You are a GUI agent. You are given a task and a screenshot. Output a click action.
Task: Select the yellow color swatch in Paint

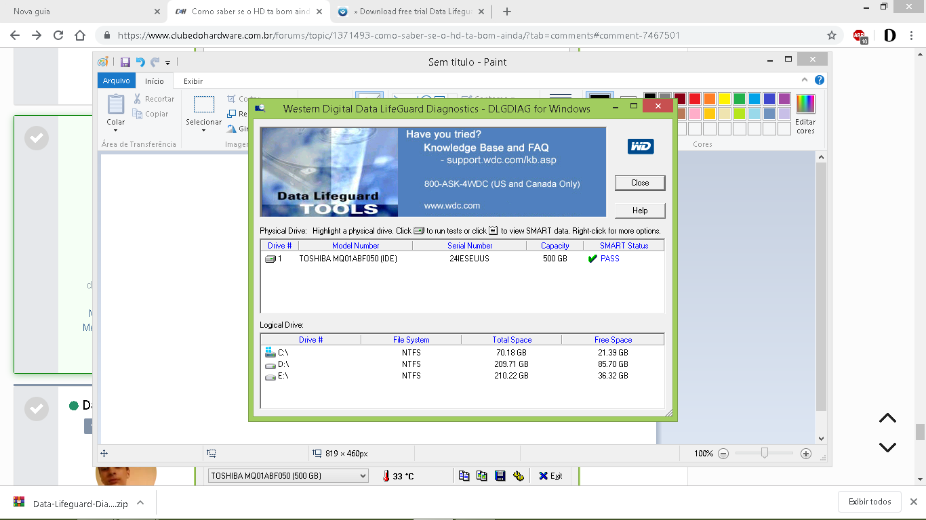725,99
